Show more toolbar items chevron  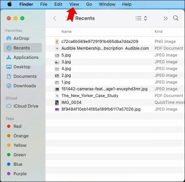[165, 19]
